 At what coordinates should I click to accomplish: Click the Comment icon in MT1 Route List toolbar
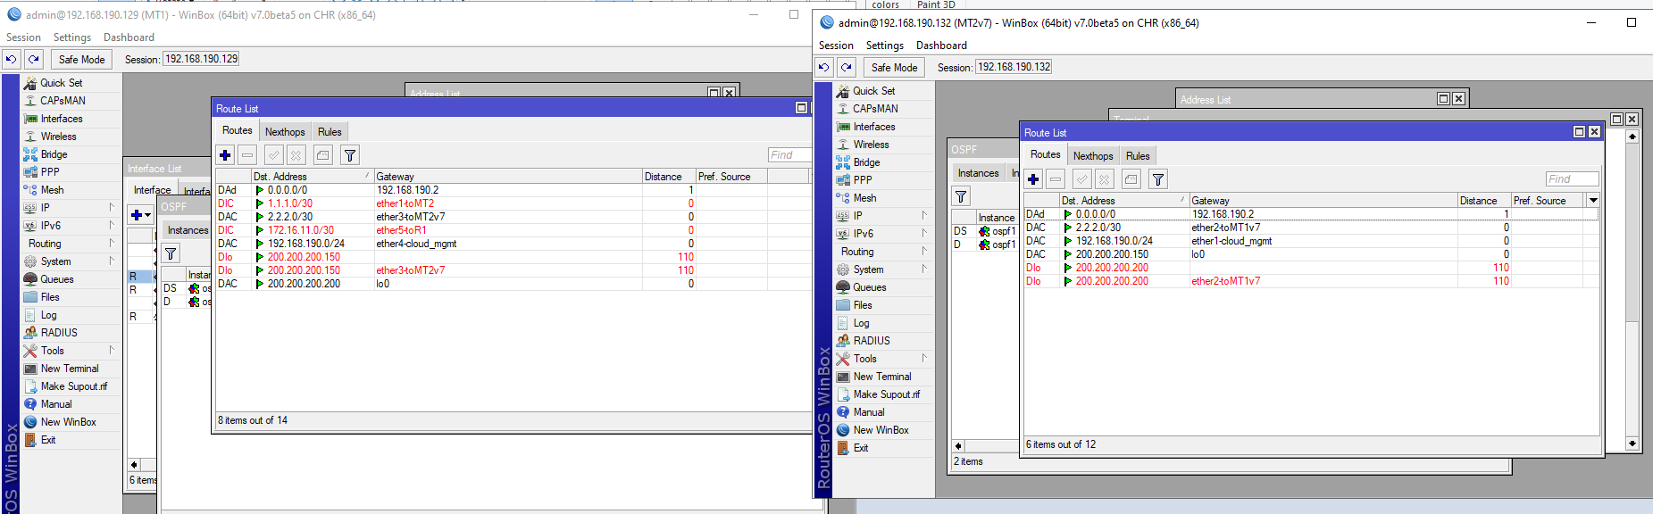pos(322,155)
